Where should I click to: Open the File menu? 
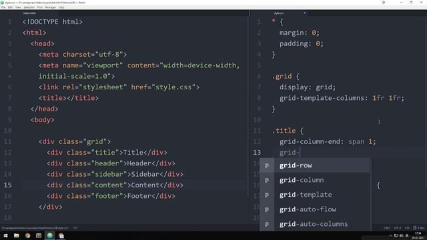(x=3, y=7)
